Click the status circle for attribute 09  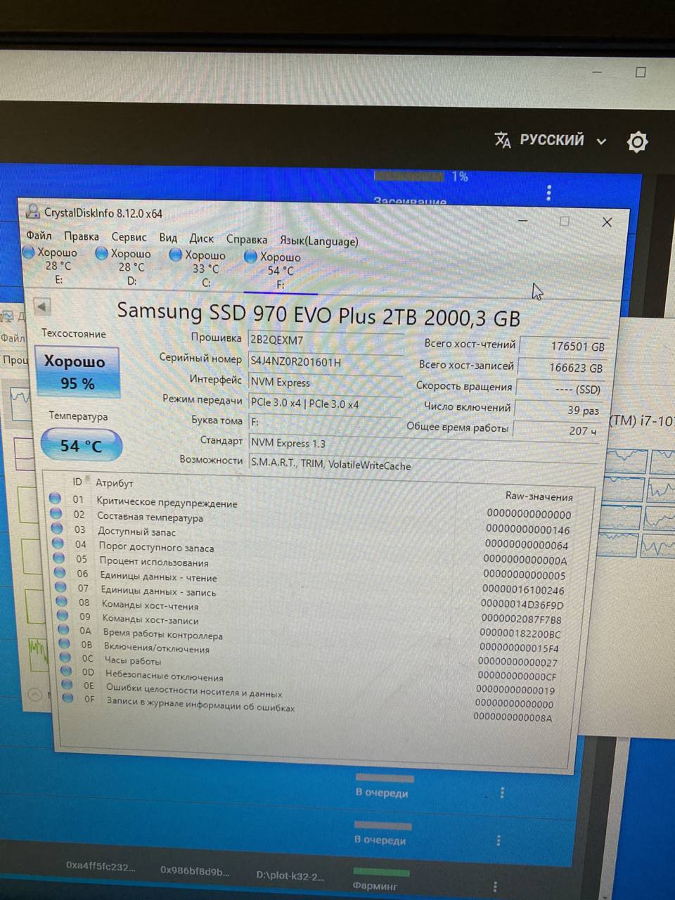tap(63, 615)
